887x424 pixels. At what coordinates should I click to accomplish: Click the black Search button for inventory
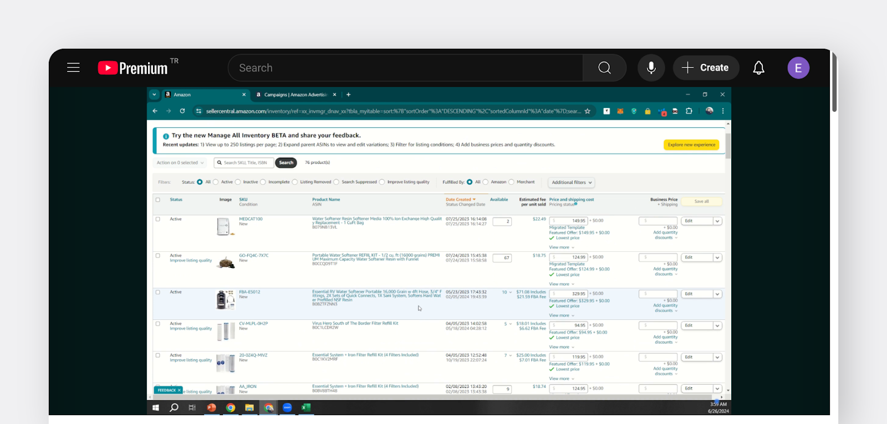[286, 163]
